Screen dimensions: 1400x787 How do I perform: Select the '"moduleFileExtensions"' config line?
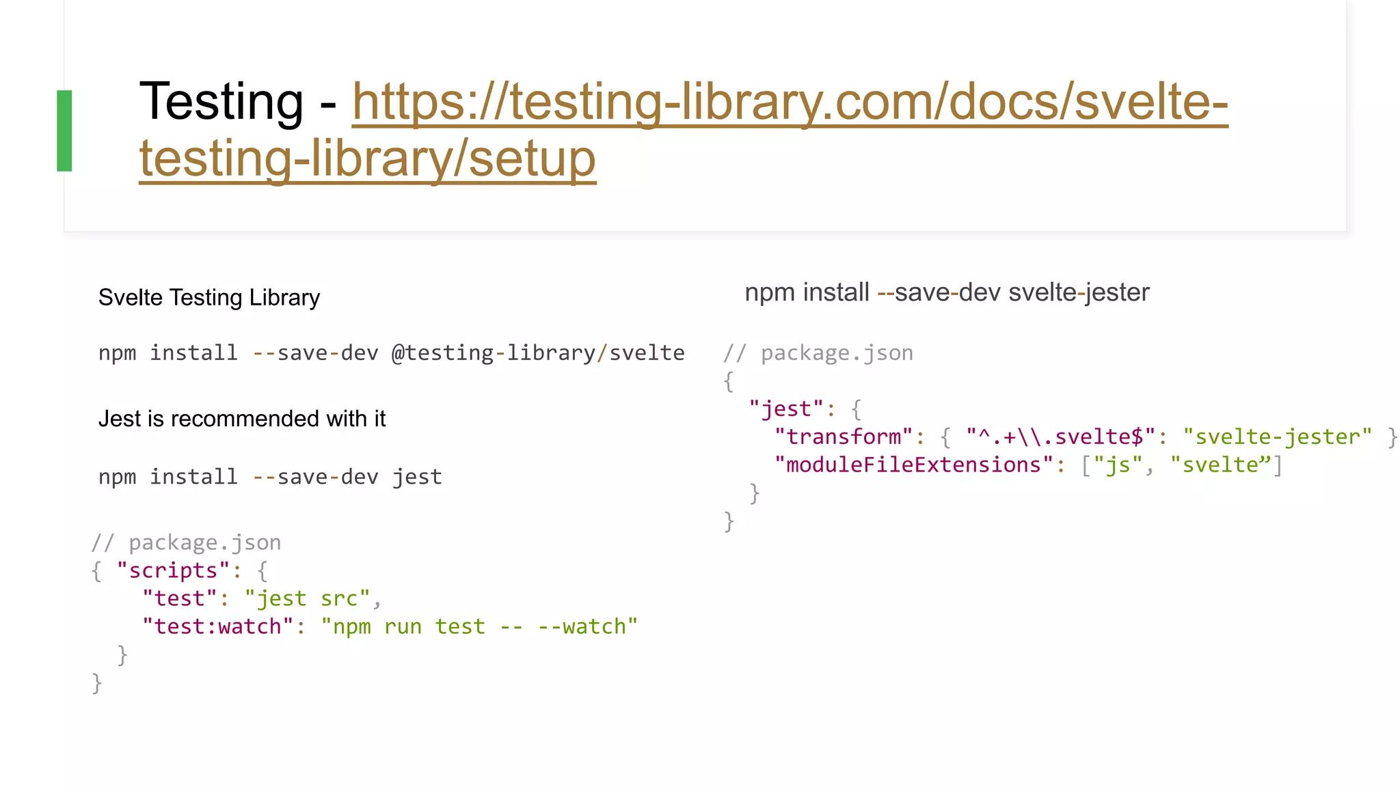(1028, 465)
